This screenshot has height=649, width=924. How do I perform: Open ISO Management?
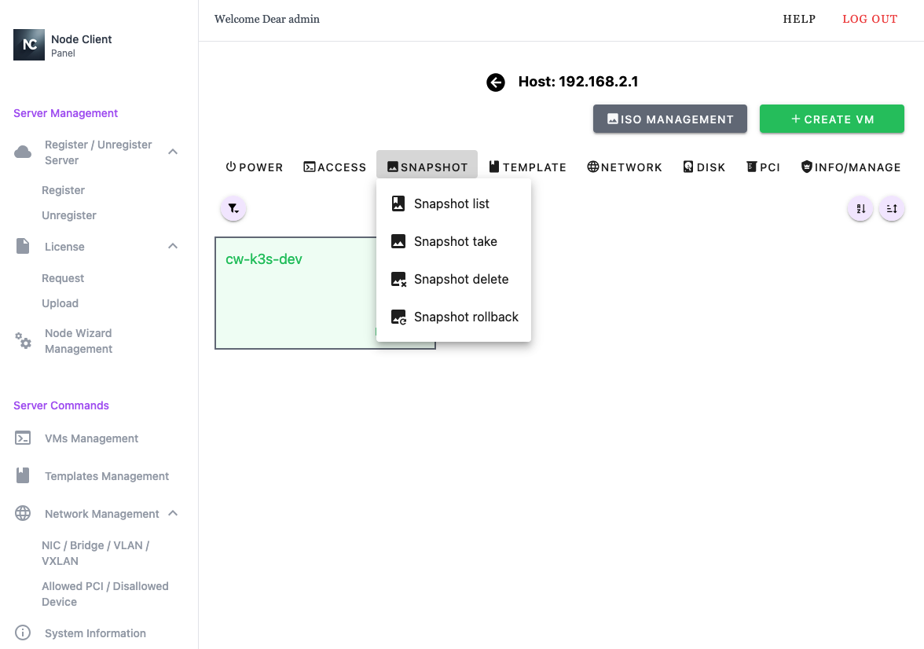[669, 119]
